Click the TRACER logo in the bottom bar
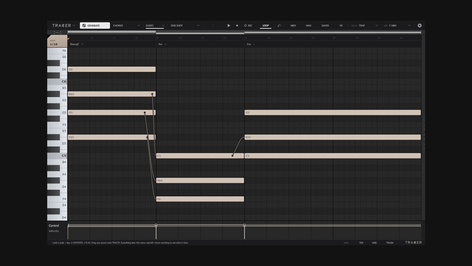The height and width of the screenshot is (266, 472). click(x=413, y=242)
